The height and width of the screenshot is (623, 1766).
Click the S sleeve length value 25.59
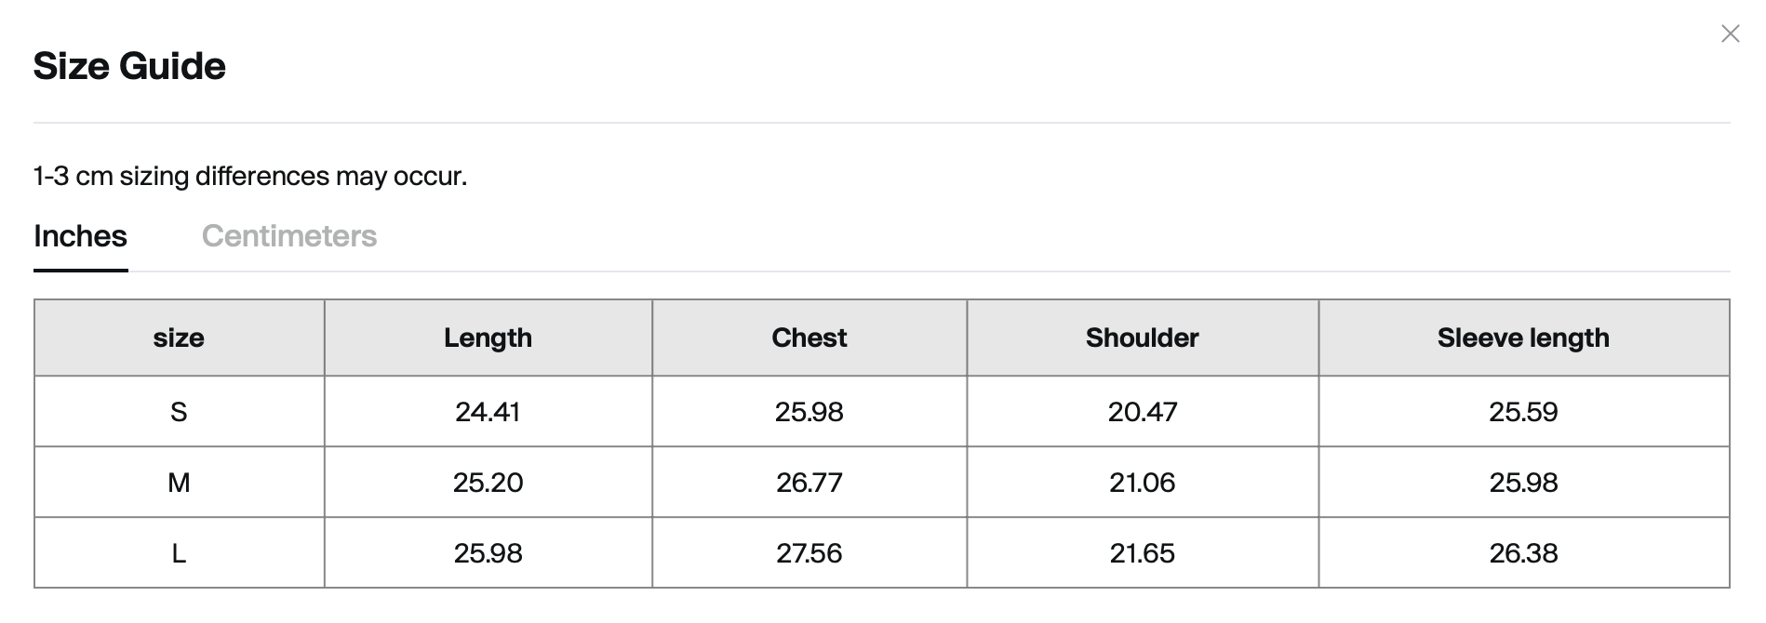click(1524, 412)
